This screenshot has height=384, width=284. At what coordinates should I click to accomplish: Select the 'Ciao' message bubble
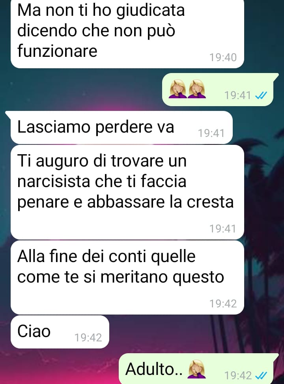pos(60,332)
